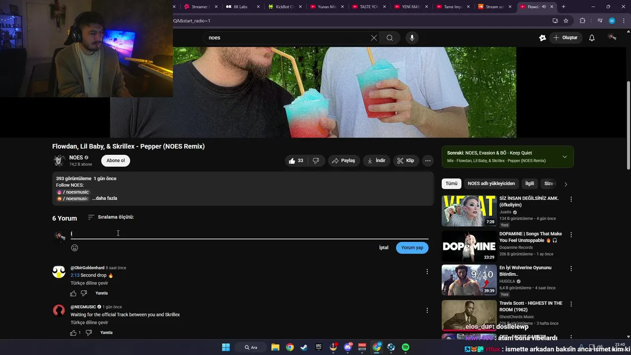The height and width of the screenshot is (355, 631).
Task: Like the ObirGoldenhard comment
Action: 73,293
